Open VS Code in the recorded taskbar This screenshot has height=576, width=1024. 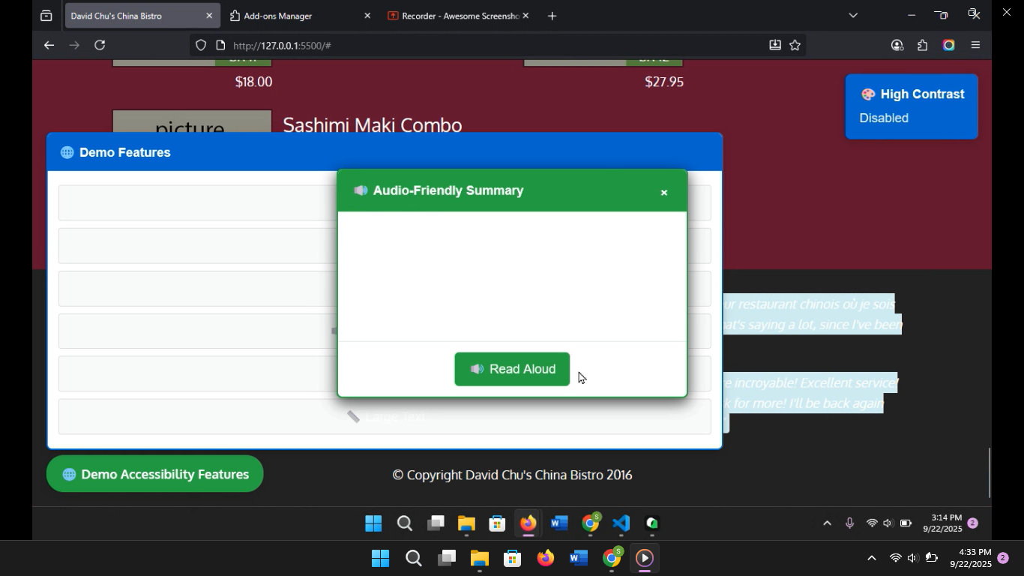[621, 523]
